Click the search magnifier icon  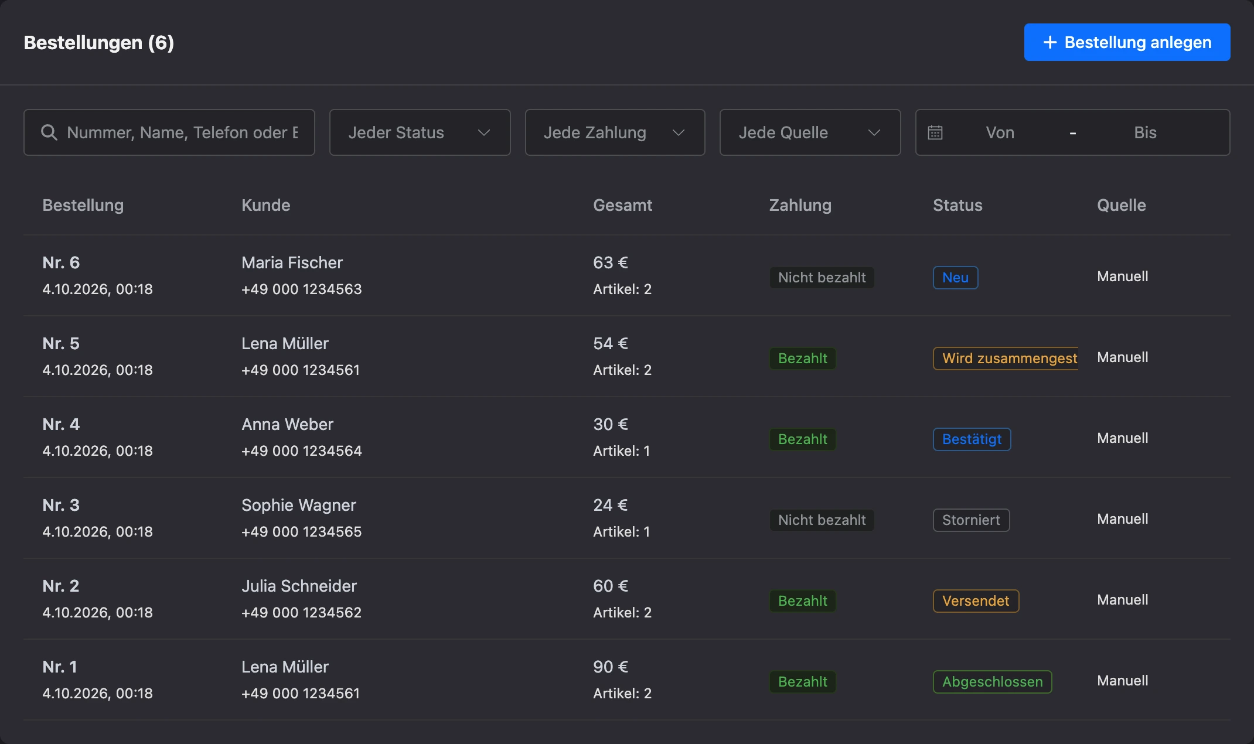coord(49,132)
